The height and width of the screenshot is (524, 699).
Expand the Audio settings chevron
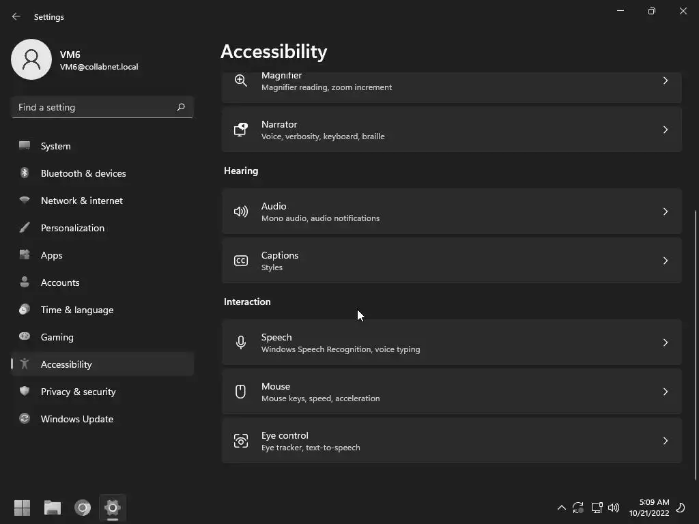(x=666, y=212)
